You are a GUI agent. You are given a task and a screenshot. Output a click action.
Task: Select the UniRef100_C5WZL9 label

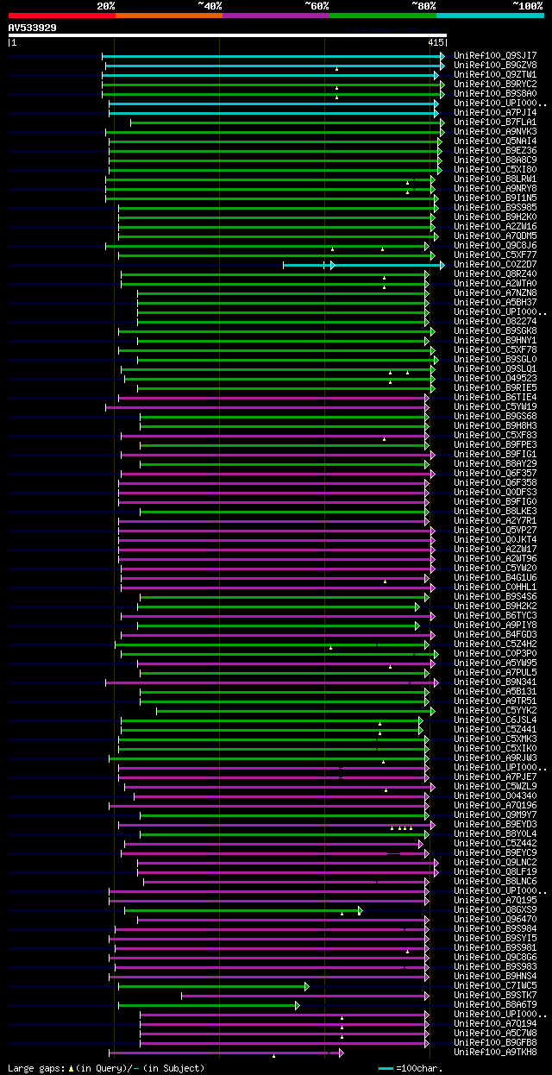click(495, 786)
